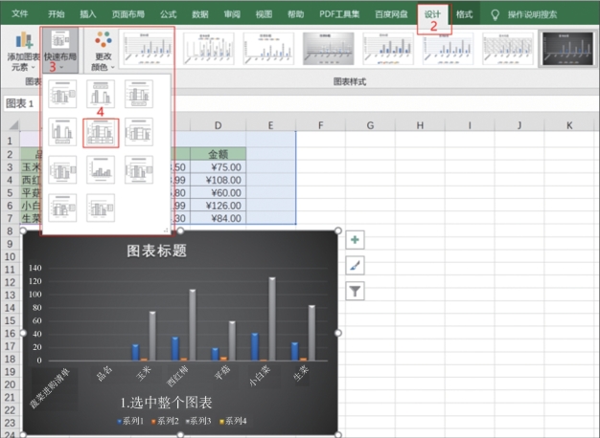Viewport: 600px width, 438px height.
Task: Choose quick layout 4 in the gallery
Action: coord(62,132)
